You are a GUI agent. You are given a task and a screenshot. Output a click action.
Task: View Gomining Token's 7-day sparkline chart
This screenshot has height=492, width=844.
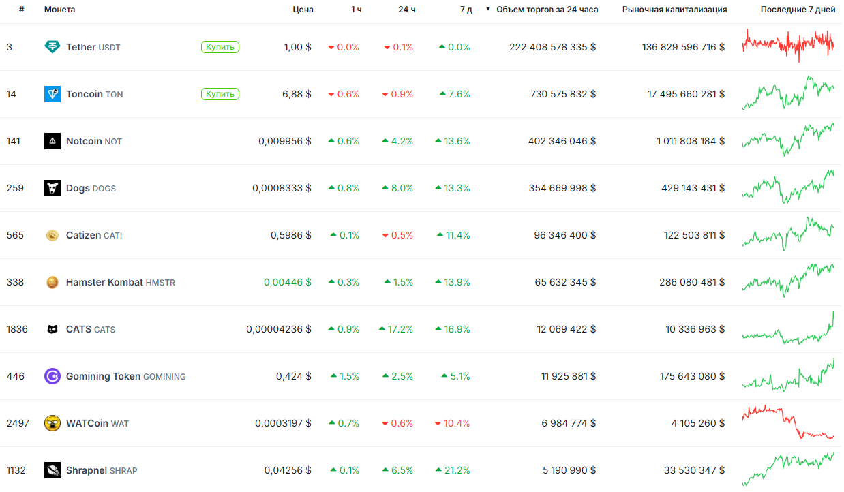tap(788, 374)
